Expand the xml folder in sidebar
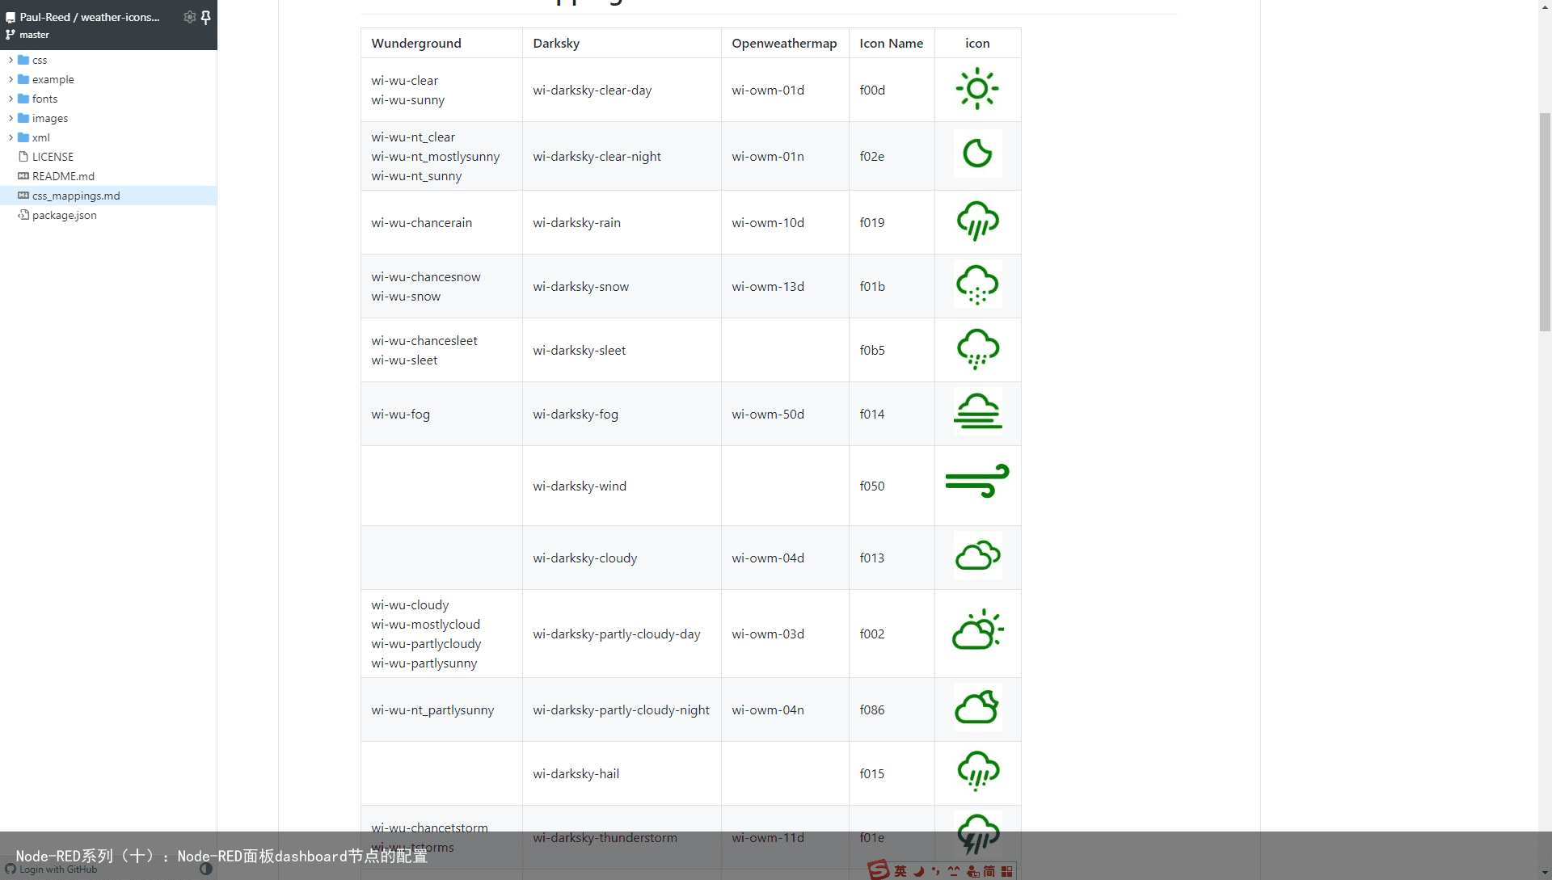 pyautogui.click(x=11, y=137)
